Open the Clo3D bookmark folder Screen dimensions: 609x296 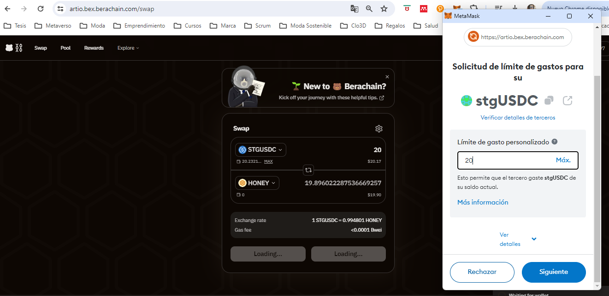coord(353,26)
